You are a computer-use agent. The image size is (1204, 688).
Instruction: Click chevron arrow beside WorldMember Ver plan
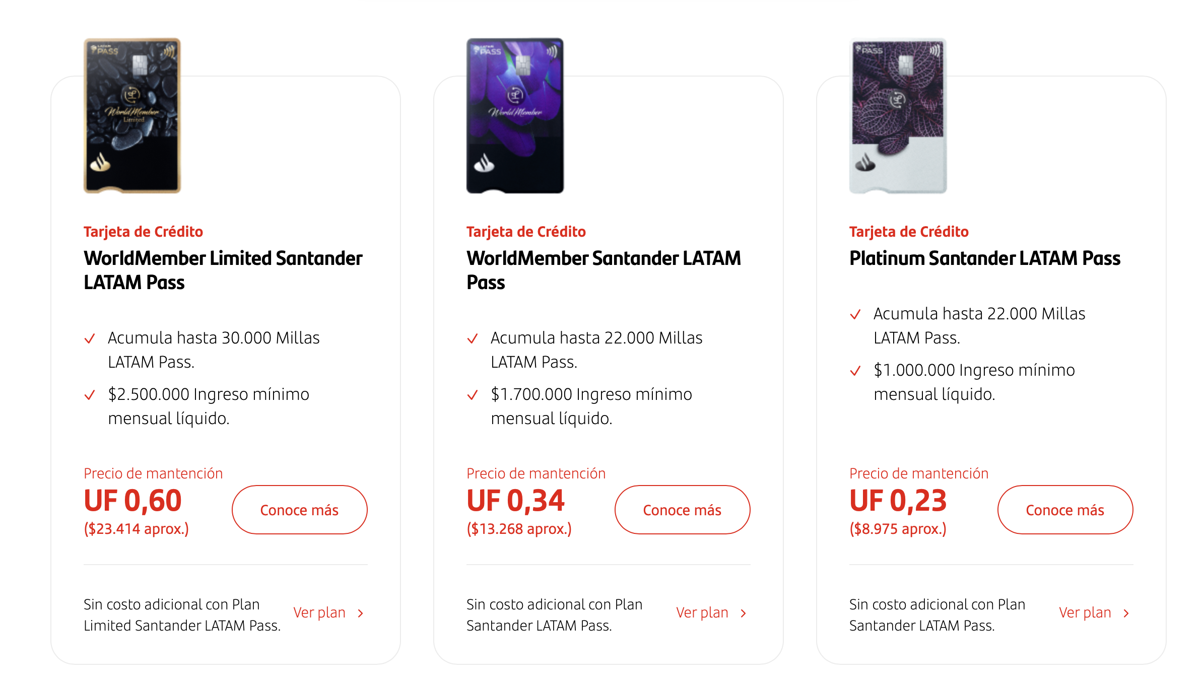[x=744, y=613]
